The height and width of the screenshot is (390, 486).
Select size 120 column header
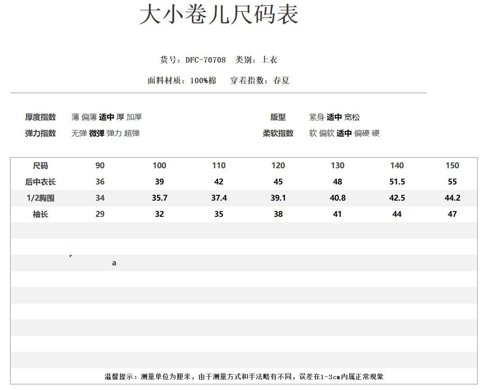coord(278,166)
